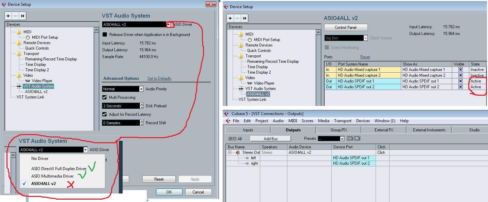Image resolution: width=488 pixels, height=202 pixels.
Task: Click the plus icon in right Device Setup window
Action: [230, 18]
